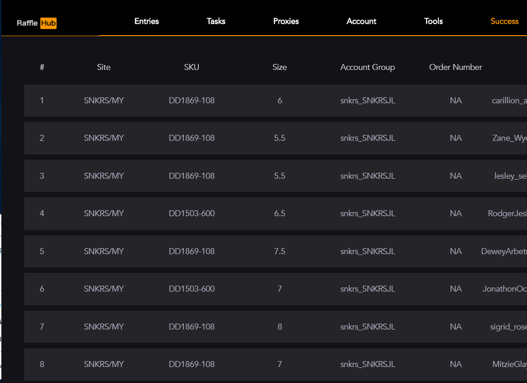Click the RodgerJes account in row 4
Viewport: 527px width, 383px height.
point(507,213)
